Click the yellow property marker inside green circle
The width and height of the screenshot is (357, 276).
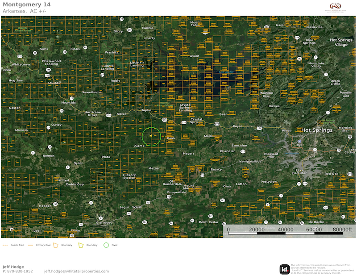tap(151, 136)
